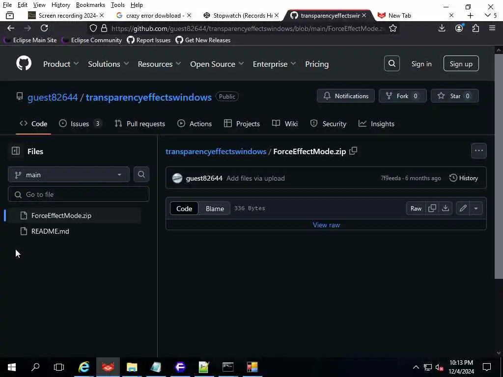Collapse the Files side panel

click(16, 151)
